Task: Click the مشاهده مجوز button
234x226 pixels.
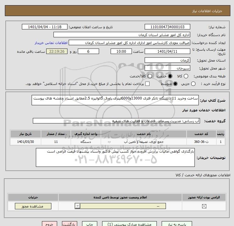Action: point(33,206)
